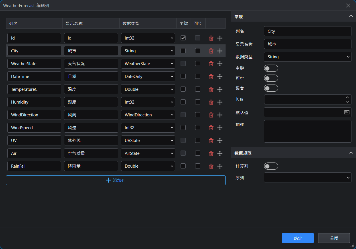Remove the RainFall column via trash icon

tap(211, 166)
